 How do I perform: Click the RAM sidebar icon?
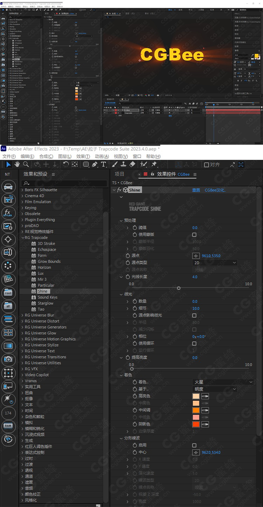8,426
